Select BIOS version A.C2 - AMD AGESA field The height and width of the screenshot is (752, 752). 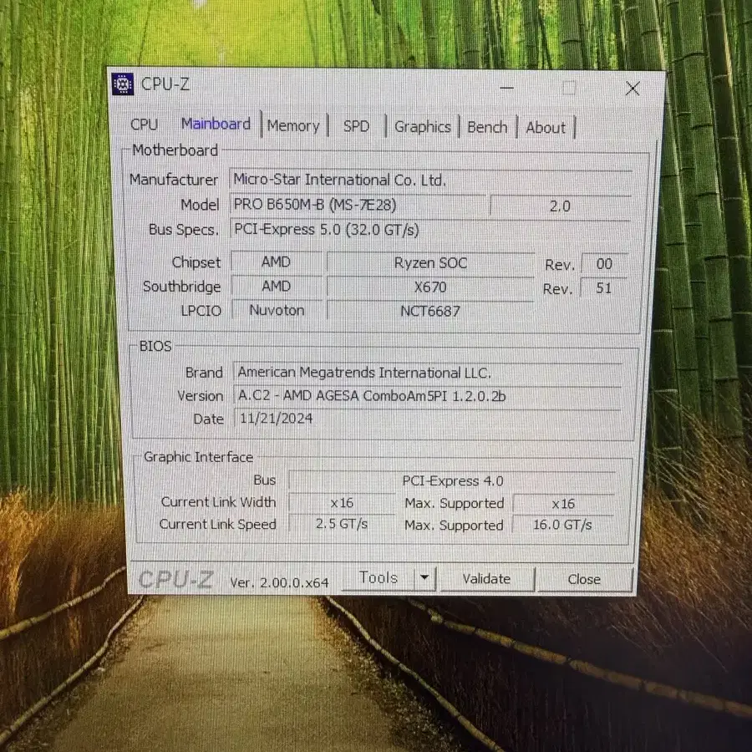point(428,396)
